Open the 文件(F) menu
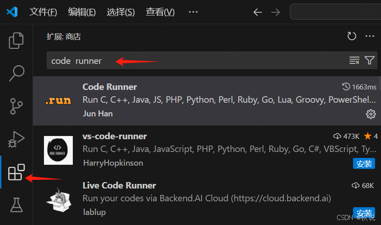381x225 pixels. 43,12
